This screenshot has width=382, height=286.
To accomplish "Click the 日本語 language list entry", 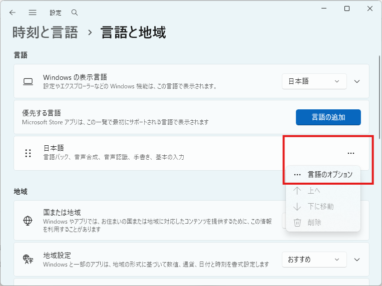I will [191, 153].
